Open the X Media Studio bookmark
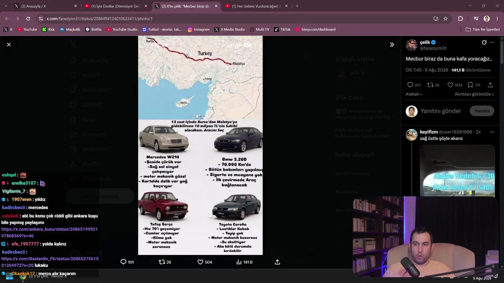504x283 pixels. point(230,29)
